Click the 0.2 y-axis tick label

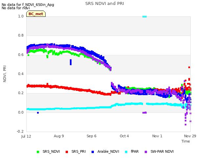[21, 93]
